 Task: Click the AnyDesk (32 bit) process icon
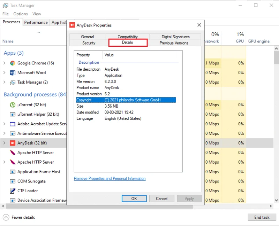13,143
